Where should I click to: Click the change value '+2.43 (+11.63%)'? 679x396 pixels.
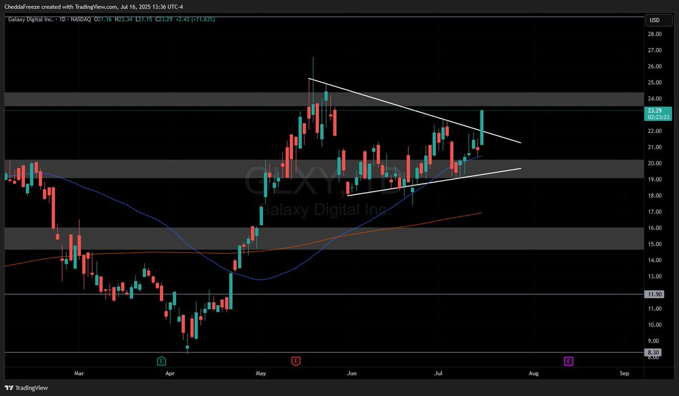click(x=195, y=19)
